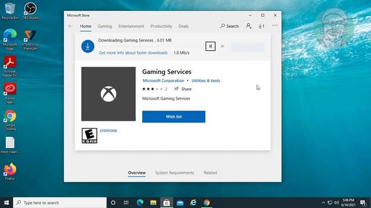Pause the Gaming Services download
The image size is (371, 208).
(210, 46)
